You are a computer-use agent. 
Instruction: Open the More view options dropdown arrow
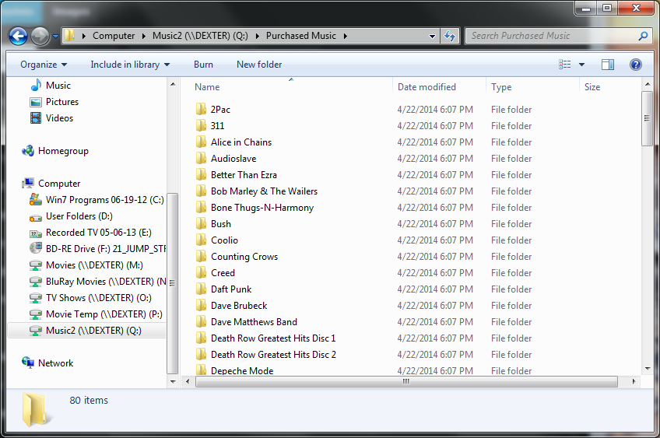pos(581,65)
